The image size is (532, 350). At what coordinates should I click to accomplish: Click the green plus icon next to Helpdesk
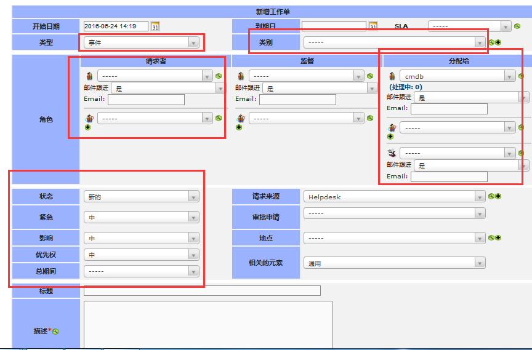tap(498, 196)
